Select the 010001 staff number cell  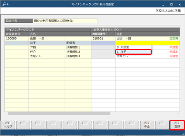point(103,38)
